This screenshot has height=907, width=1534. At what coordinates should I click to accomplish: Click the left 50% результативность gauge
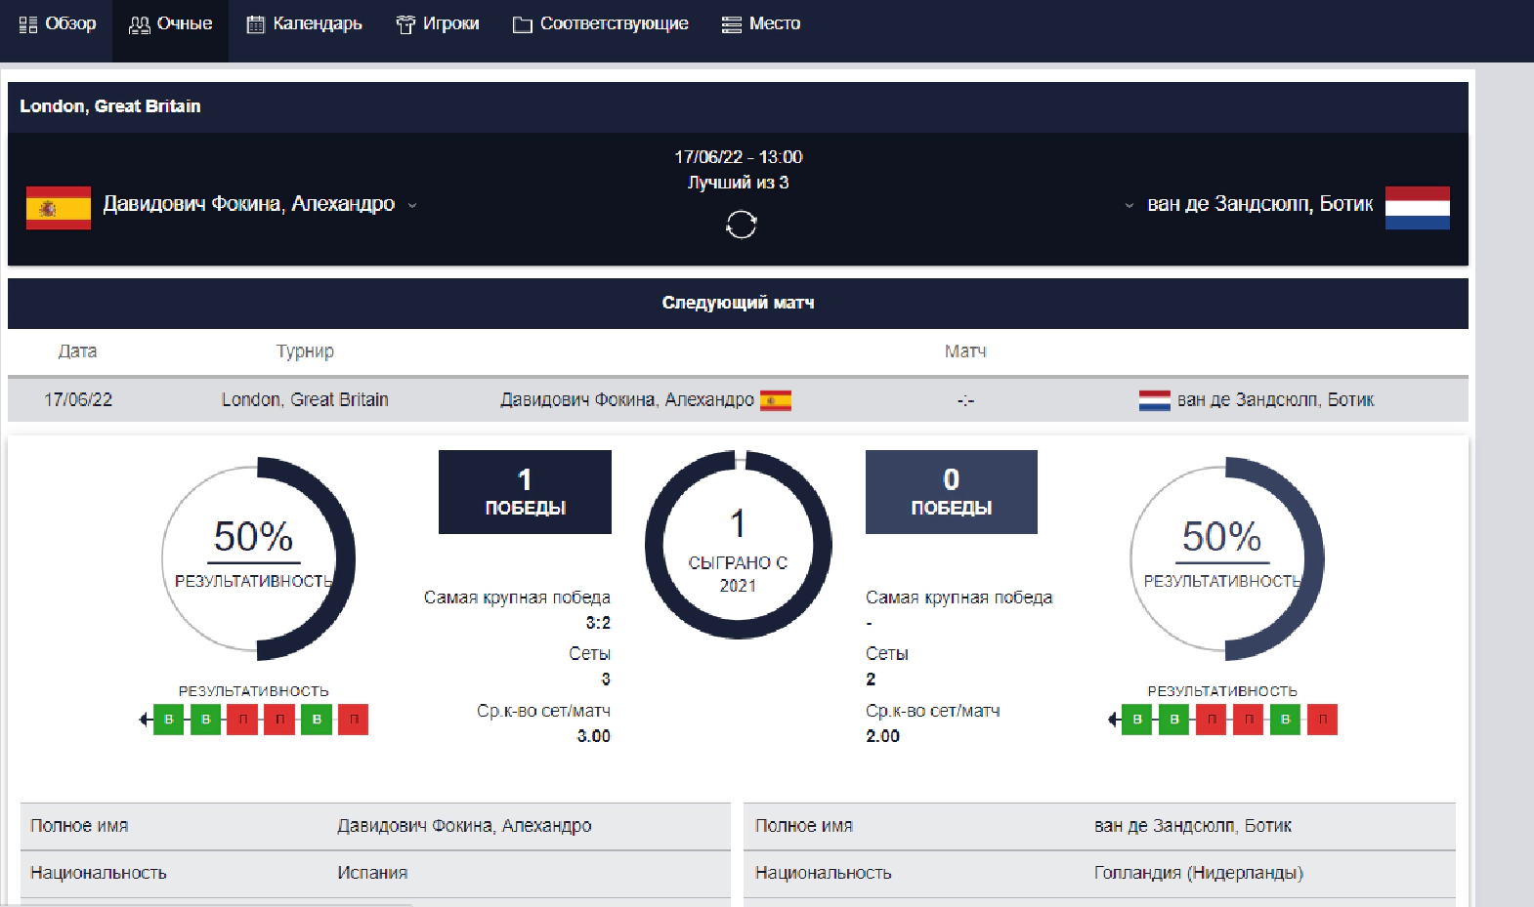tap(258, 558)
